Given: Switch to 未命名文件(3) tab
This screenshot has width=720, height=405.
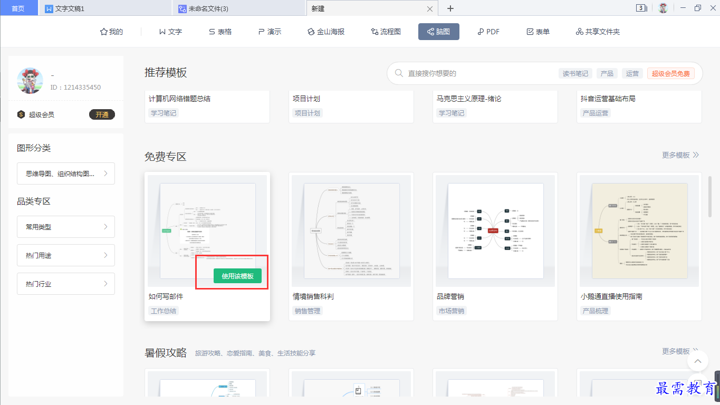Looking at the screenshot, I should tap(239, 8).
